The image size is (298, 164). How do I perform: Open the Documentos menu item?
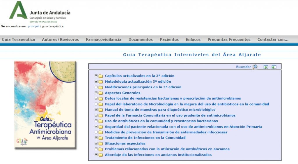(x=141, y=39)
